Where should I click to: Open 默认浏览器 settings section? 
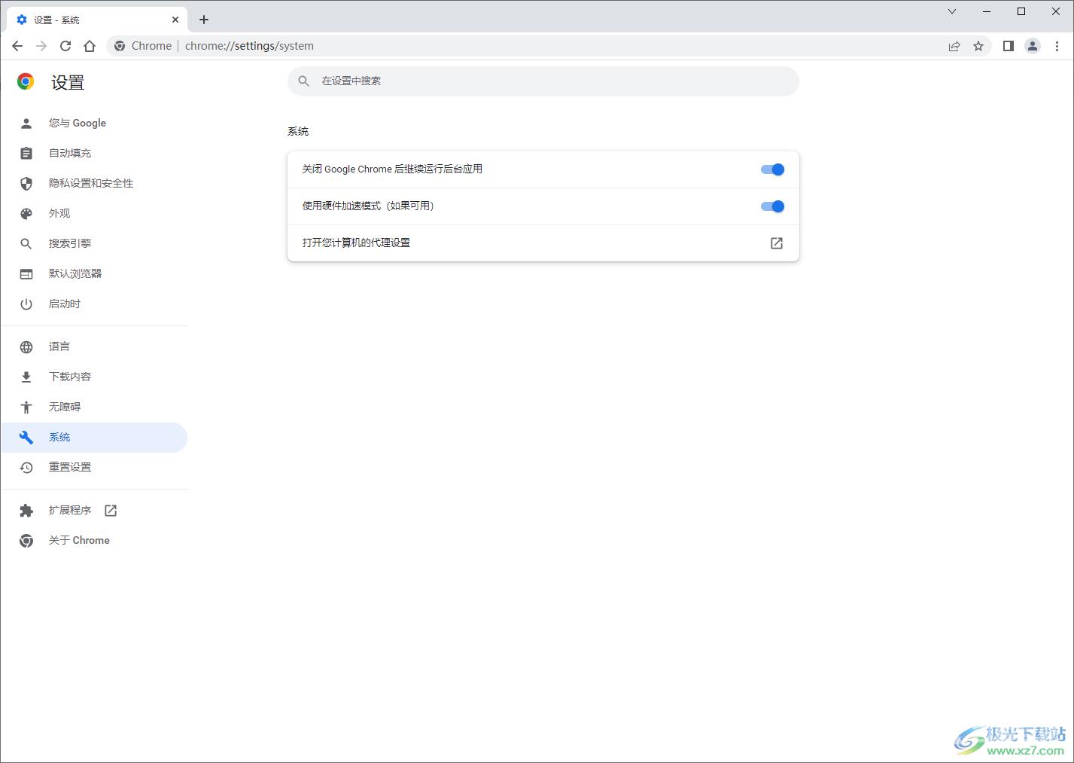tap(94, 273)
